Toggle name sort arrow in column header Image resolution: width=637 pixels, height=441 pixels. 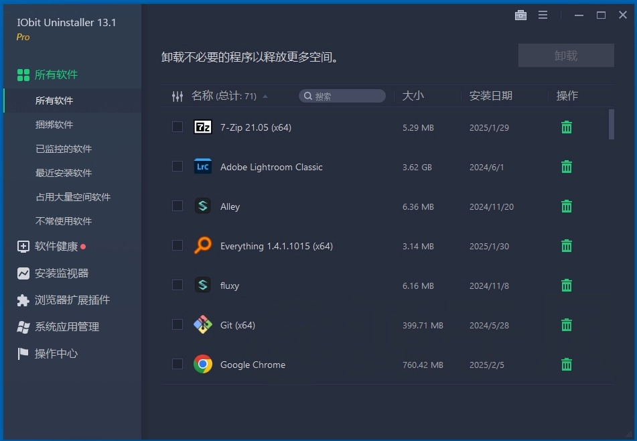(x=265, y=97)
